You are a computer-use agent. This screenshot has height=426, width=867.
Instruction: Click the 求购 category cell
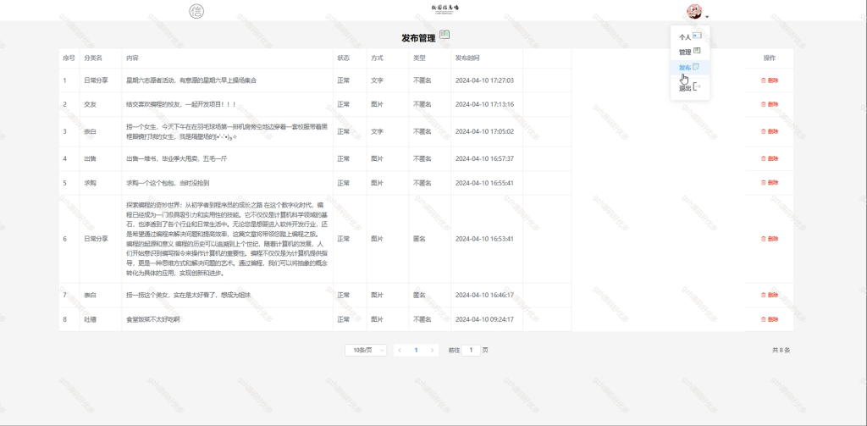pyautogui.click(x=90, y=183)
